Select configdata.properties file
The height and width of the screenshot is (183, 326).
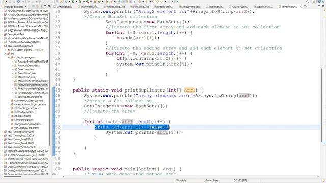(29, 97)
